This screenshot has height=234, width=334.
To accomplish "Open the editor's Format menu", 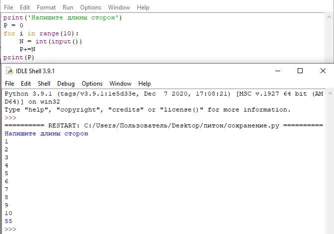I will tap(46, 7).
